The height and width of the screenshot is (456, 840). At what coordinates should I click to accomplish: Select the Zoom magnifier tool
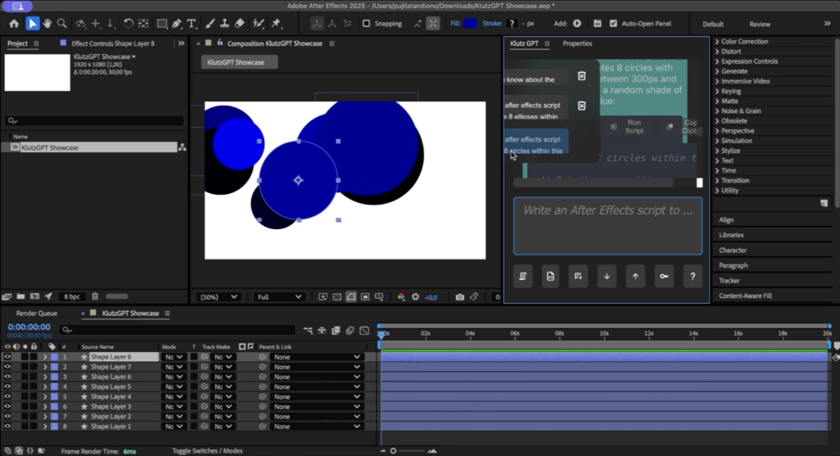click(x=62, y=24)
